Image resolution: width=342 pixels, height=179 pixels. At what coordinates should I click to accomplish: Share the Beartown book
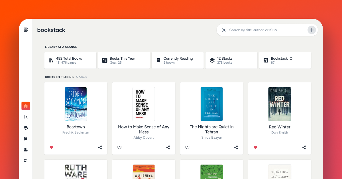[x=100, y=147]
